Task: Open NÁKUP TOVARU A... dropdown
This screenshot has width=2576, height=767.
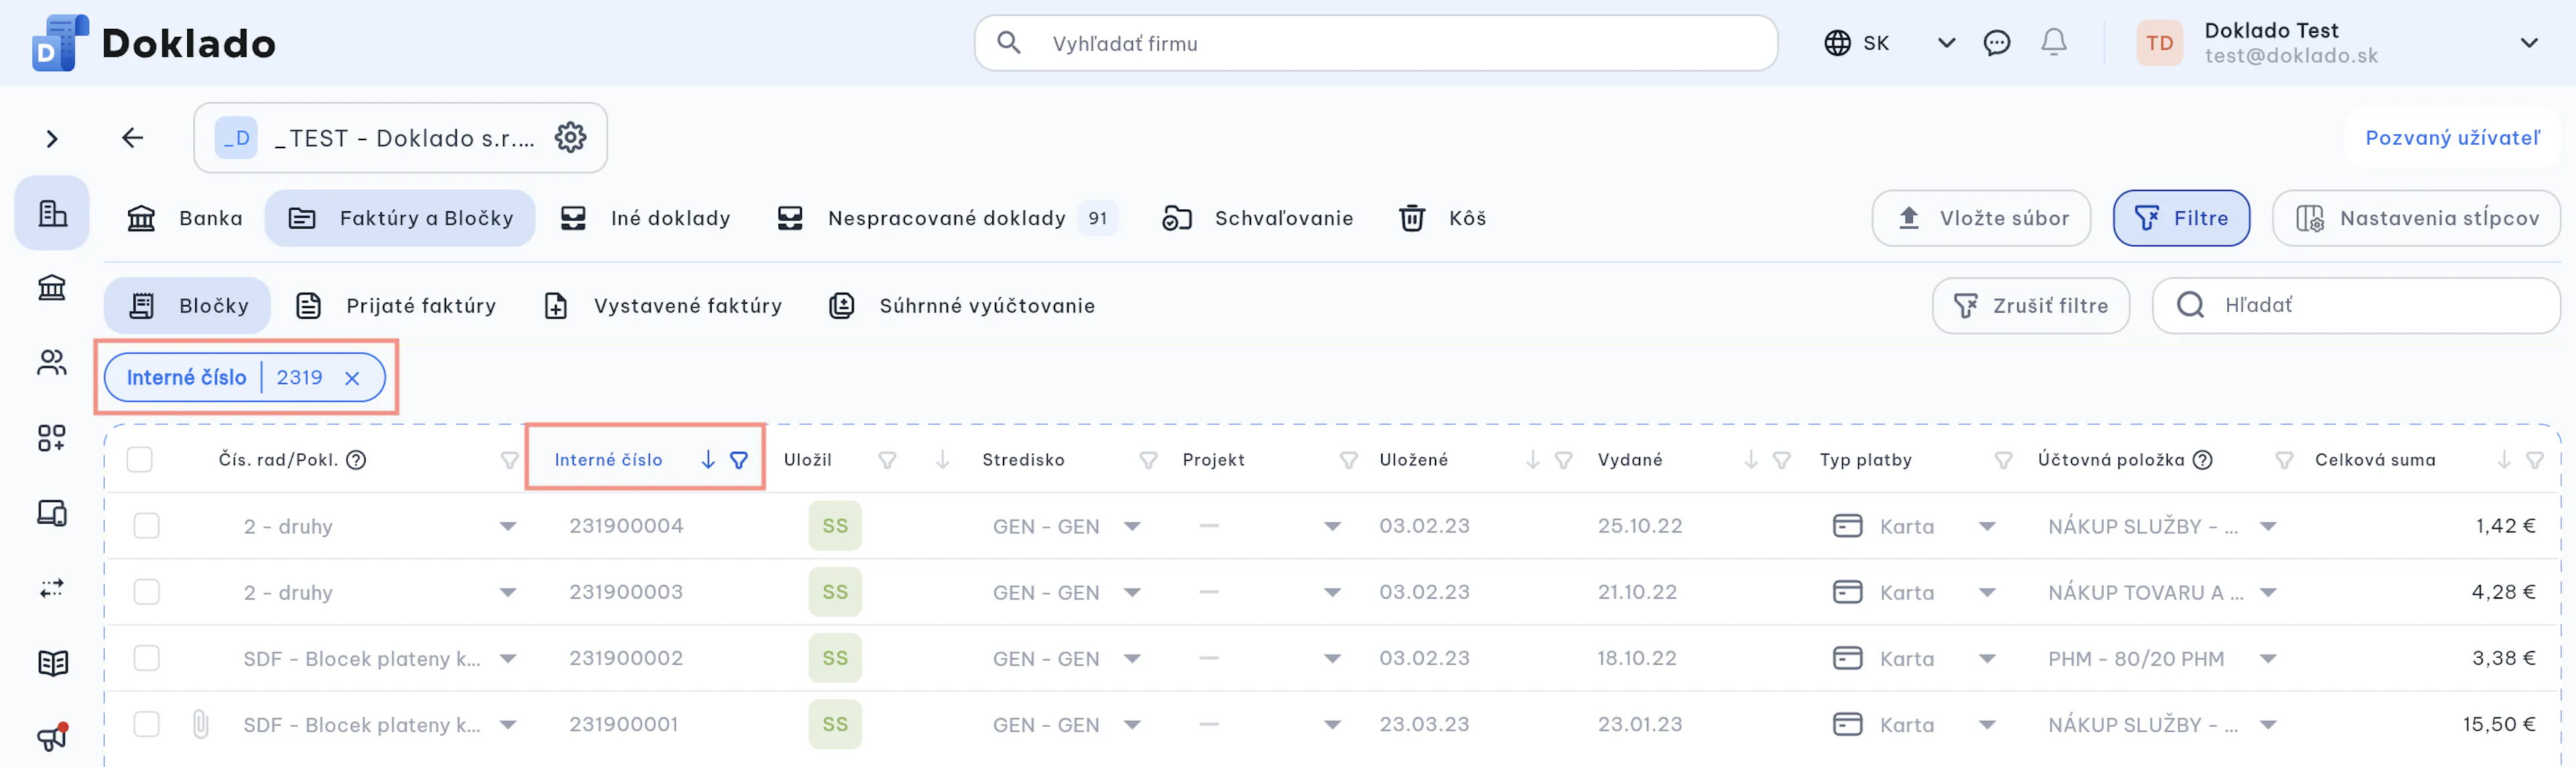Action: pos(2268,592)
